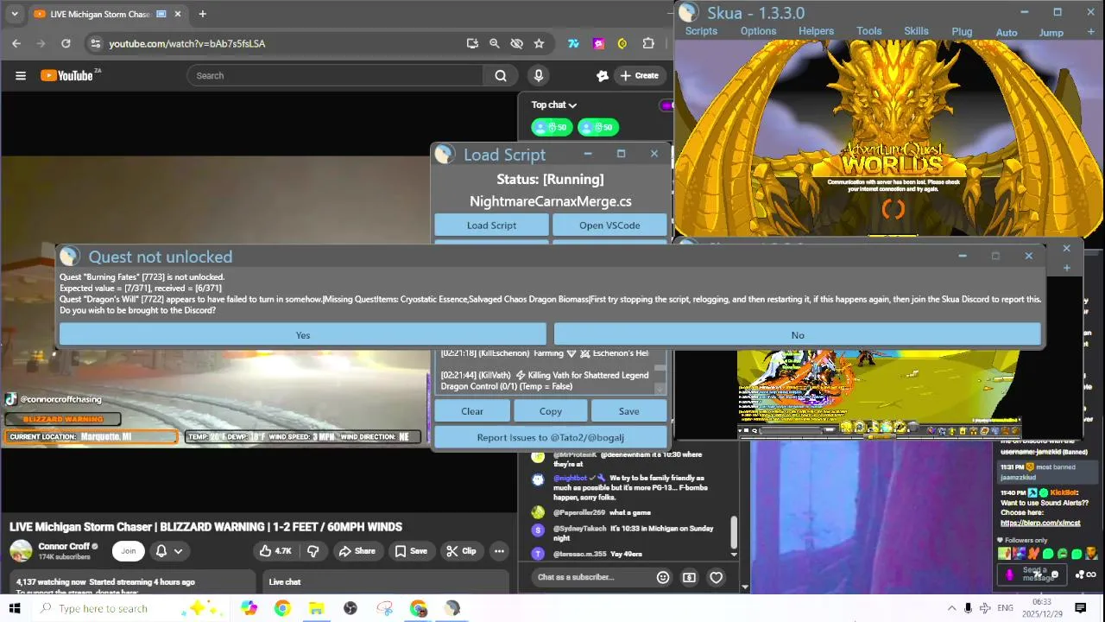Open the Plug menu in Skua
The image size is (1105, 622).
(962, 31)
